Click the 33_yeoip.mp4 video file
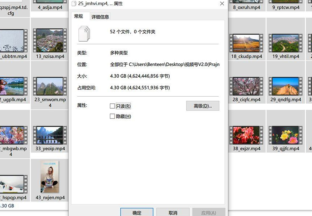Screen dimensions: 312x216 pos(50,135)
